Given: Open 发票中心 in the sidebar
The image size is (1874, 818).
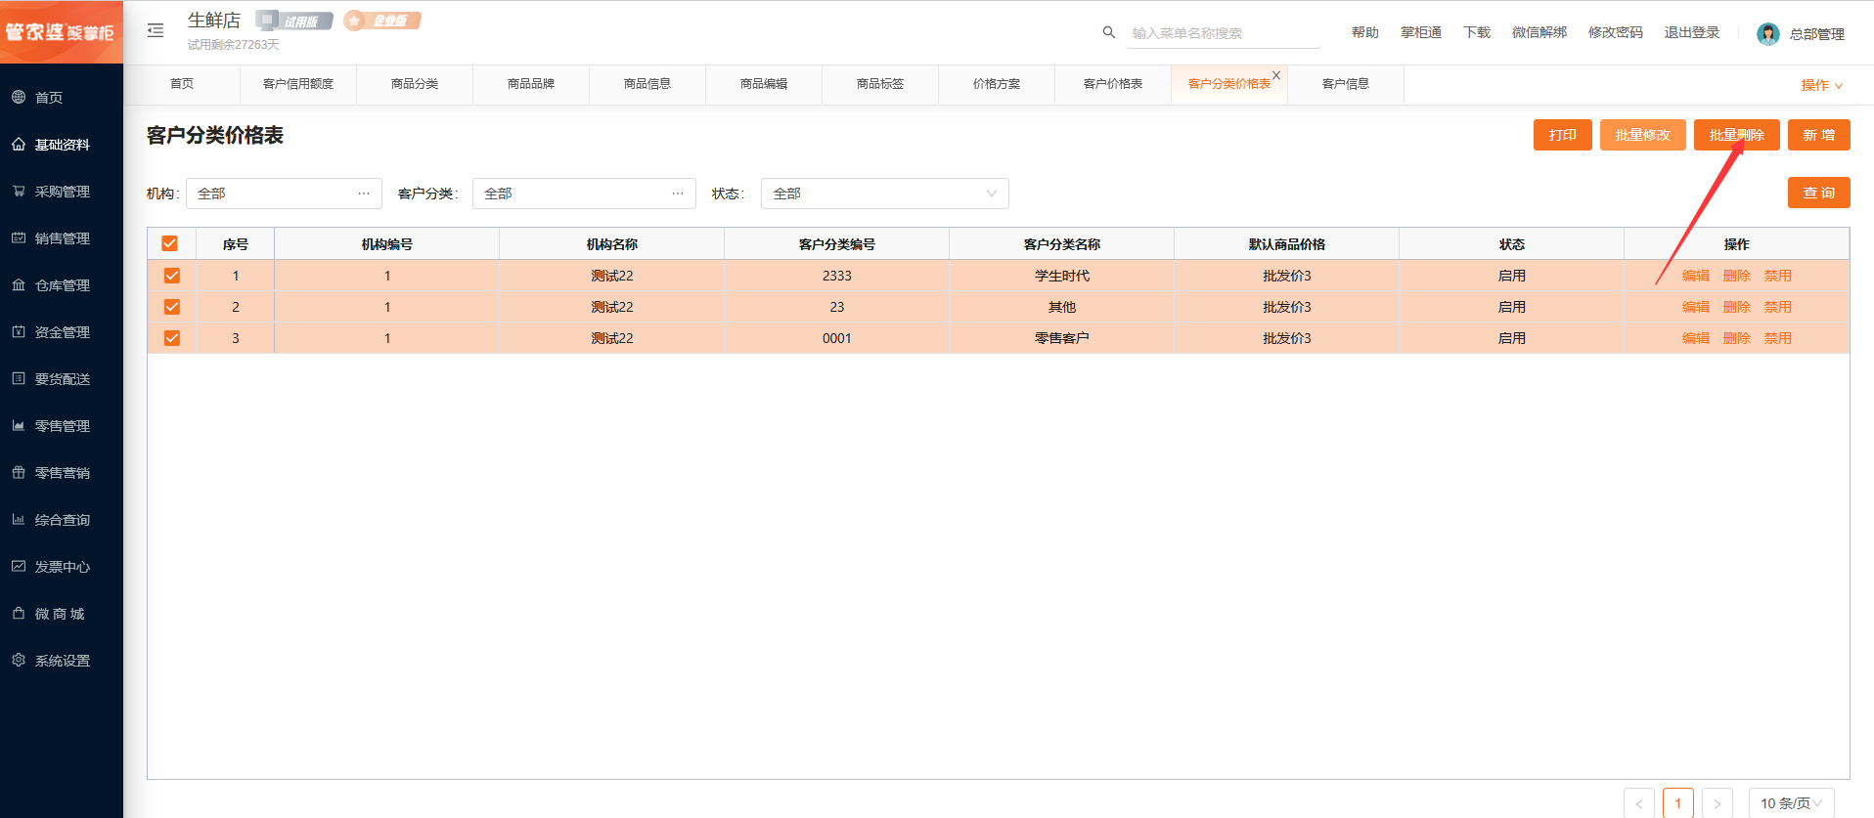Looking at the screenshot, I should click(62, 567).
